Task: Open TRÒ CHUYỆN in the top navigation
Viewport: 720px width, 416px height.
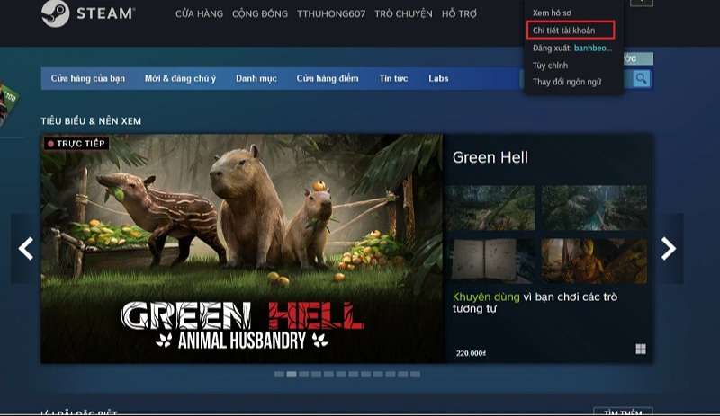Action: click(403, 13)
